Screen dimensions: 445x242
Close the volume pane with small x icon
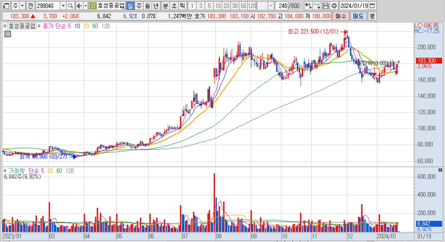pos(440,170)
